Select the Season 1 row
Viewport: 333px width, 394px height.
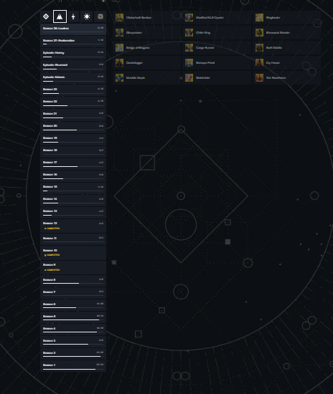point(73,366)
